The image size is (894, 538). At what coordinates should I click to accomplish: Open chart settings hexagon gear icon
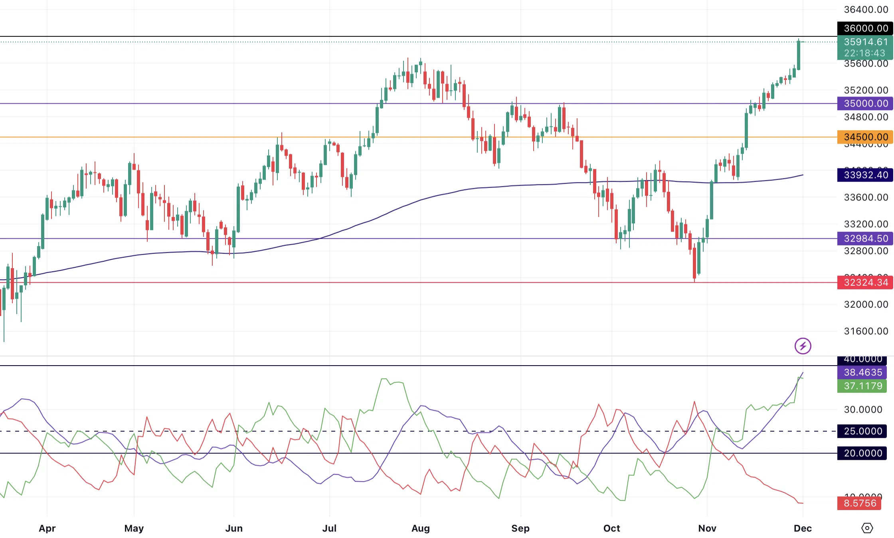tap(867, 528)
